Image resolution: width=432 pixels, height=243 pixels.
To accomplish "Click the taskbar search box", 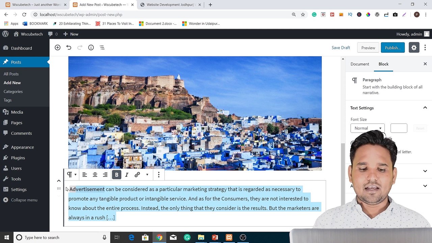I will point(61,237).
